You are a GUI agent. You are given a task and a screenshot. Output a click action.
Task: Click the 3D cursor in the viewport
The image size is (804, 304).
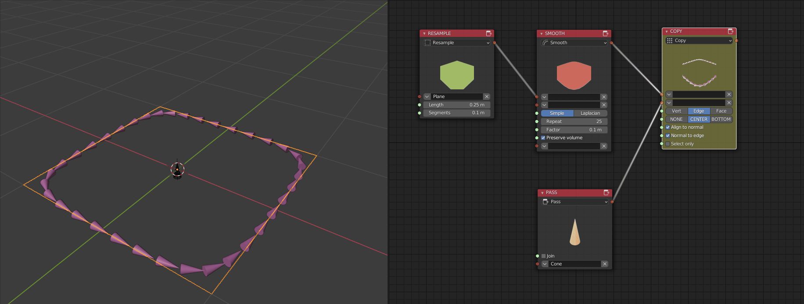177,169
